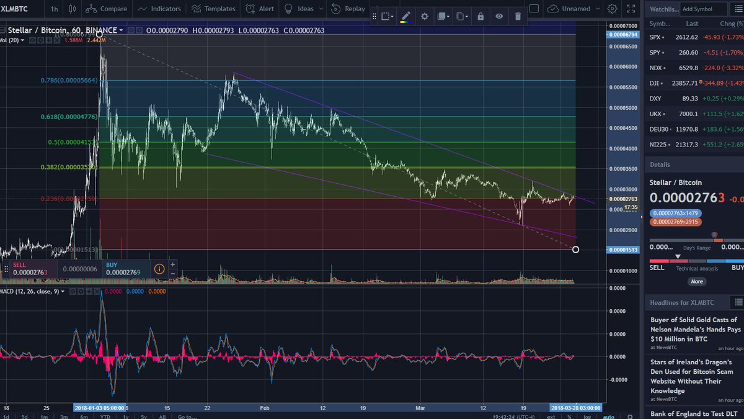This screenshot has height=419, width=744.
Task: Select the NI225 row in watchlist
Action: click(694, 144)
